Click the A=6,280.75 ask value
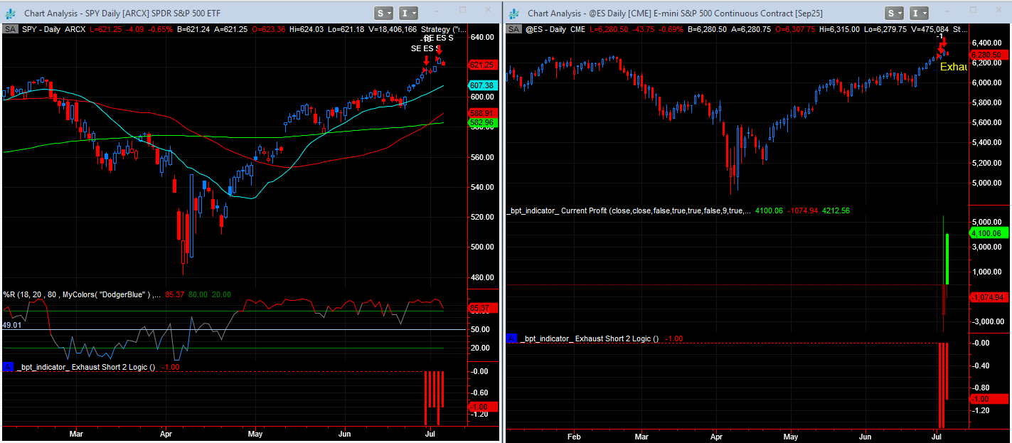The width and height of the screenshot is (1012, 443). pyautogui.click(x=750, y=29)
